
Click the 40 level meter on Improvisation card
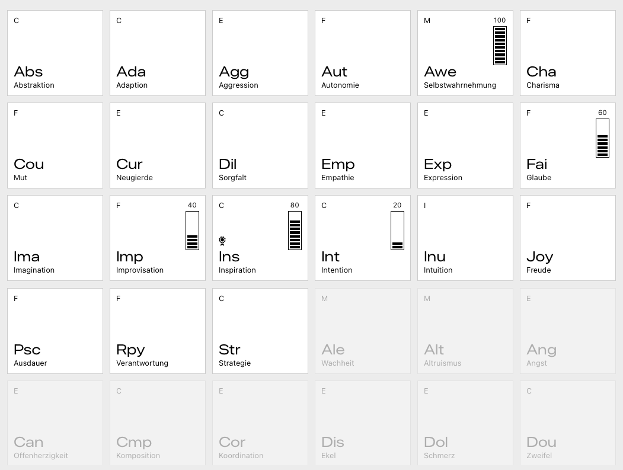click(192, 231)
